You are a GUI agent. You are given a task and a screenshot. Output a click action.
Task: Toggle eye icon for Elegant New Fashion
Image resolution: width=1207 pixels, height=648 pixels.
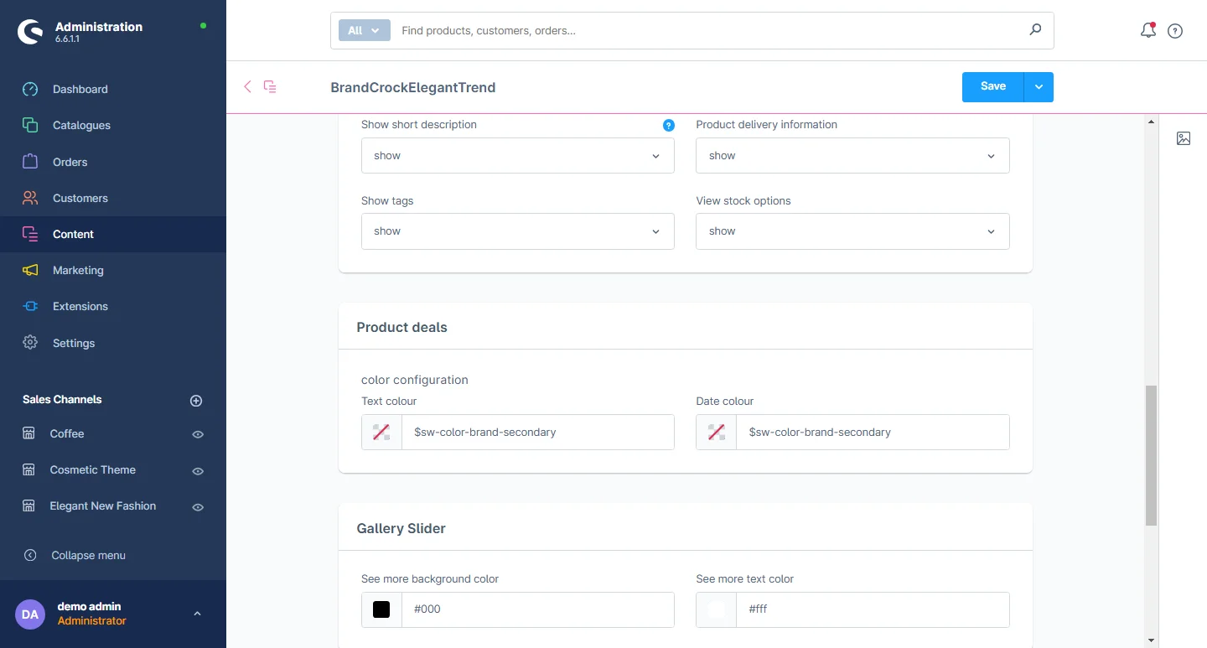point(198,507)
